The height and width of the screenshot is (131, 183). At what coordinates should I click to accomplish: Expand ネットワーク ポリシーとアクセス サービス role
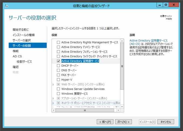[x=53, y=103]
